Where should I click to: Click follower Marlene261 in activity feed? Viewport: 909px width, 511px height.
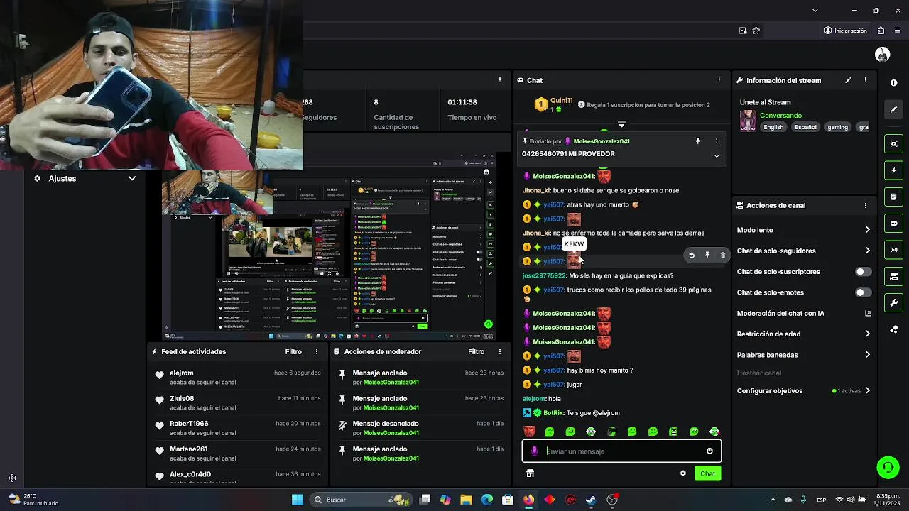188,449
